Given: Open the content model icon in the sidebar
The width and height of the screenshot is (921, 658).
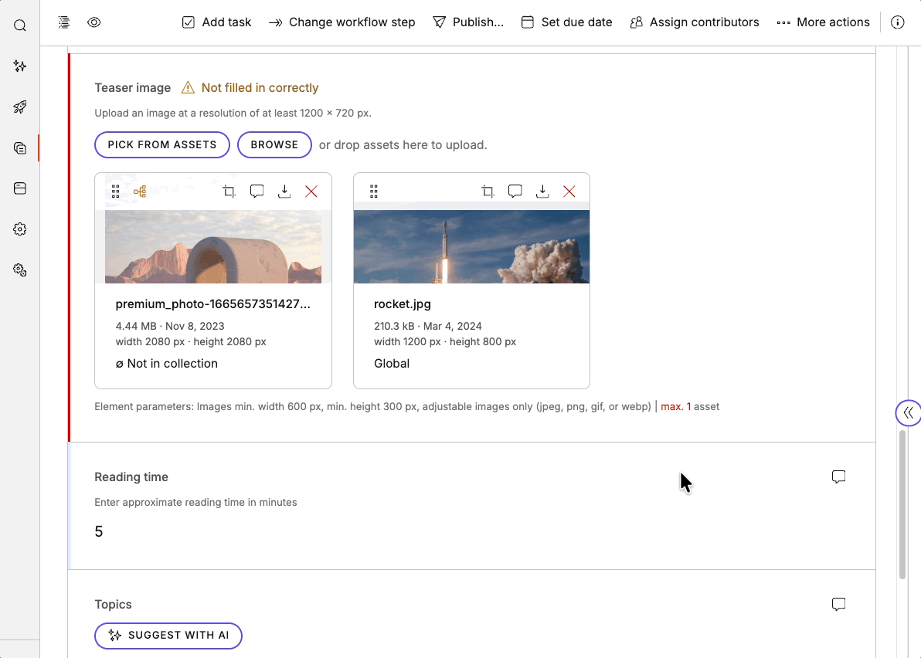Looking at the screenshot, I should pyautogui.click(x=19, y=188).
